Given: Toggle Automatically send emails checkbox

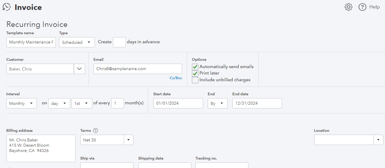Looking at the screenshot, I should pos(195,67).
